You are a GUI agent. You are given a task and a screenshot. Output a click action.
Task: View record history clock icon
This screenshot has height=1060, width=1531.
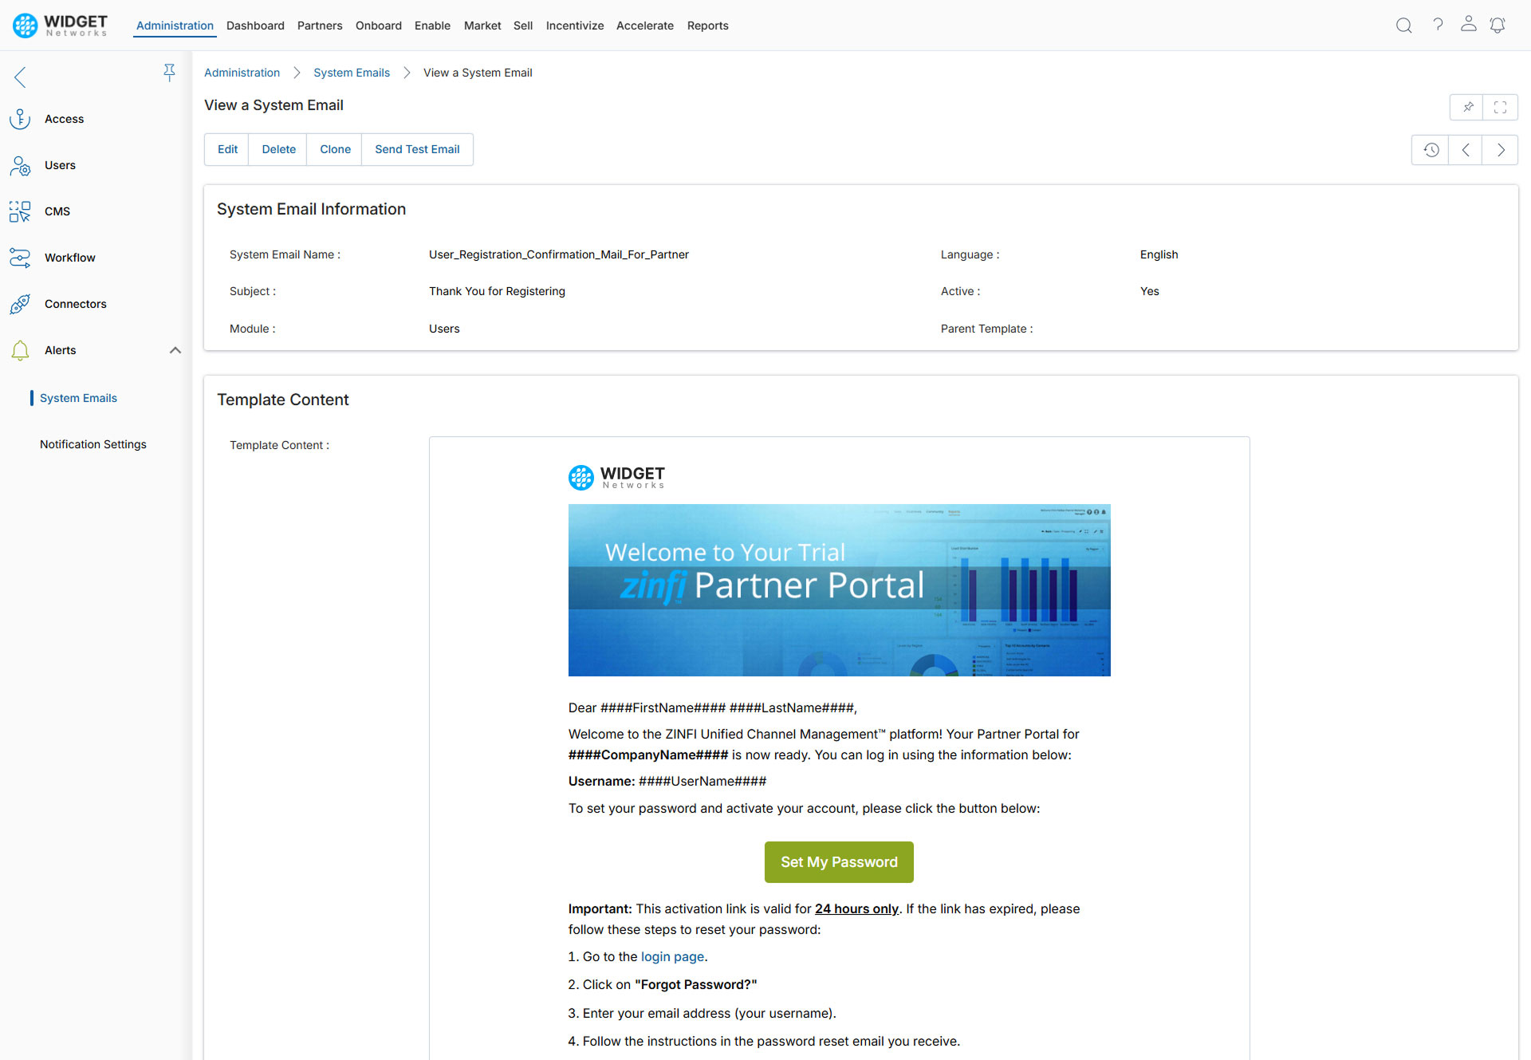point(1431,150)
